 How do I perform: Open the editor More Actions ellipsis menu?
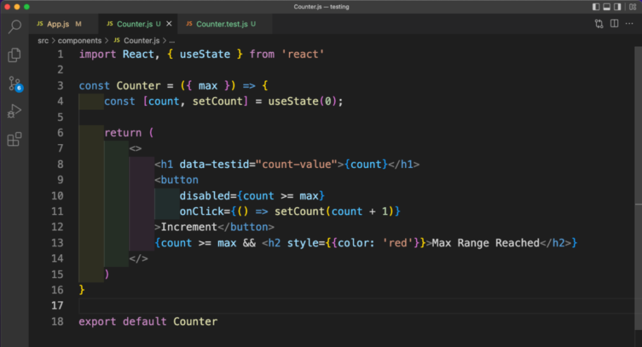pos(629,24)
